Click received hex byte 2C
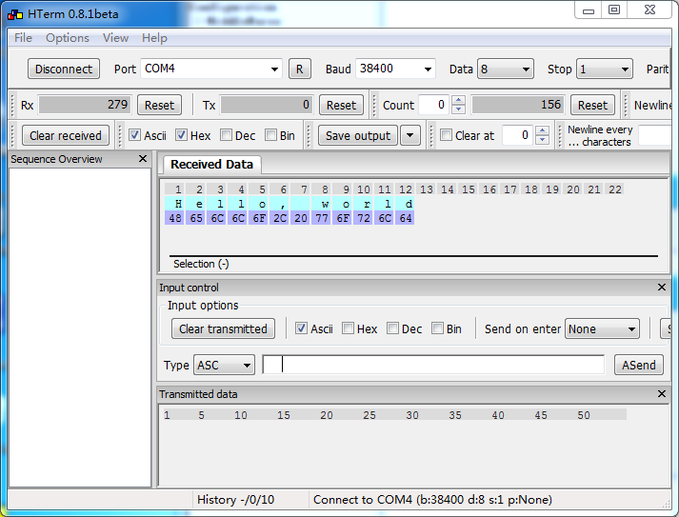Viewport: 679px width, 517px height. pos(280,218)
